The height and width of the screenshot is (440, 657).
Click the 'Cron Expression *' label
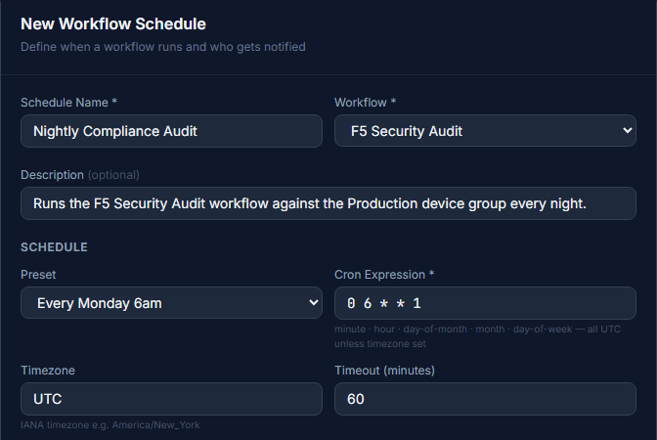(x=384, y=275)
